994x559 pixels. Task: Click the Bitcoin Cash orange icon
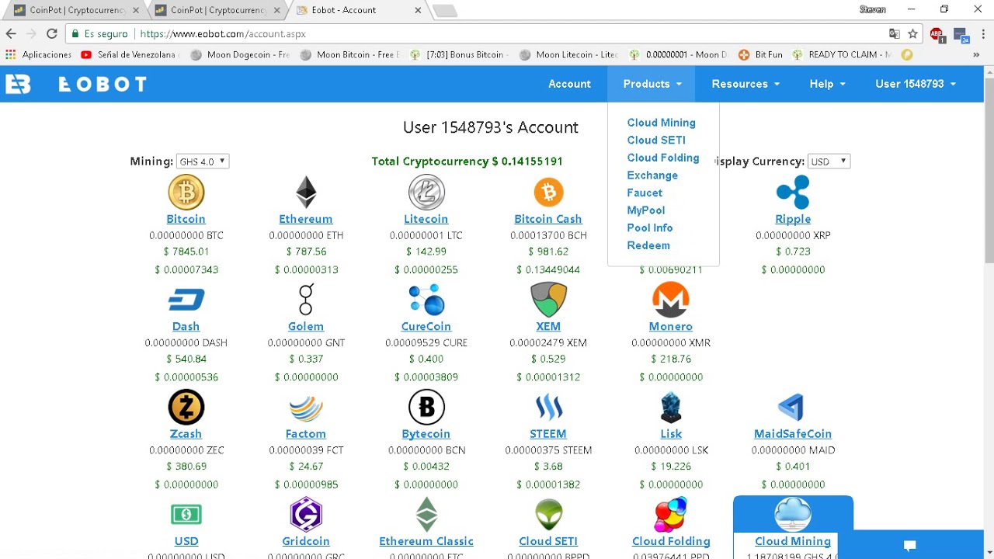point(548,192)
